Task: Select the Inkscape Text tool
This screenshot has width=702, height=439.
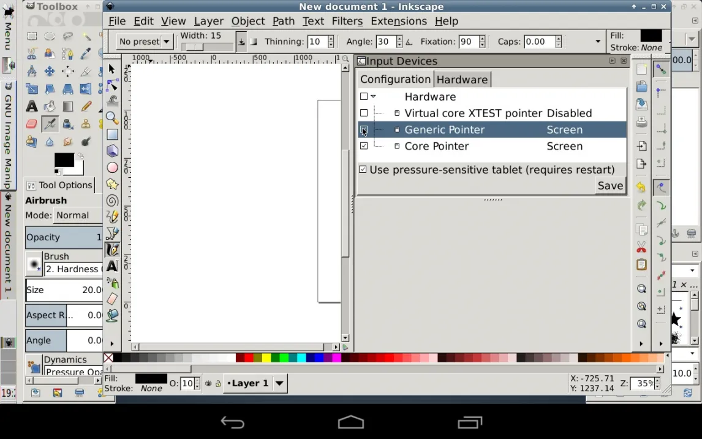Action: click(112, 266)
